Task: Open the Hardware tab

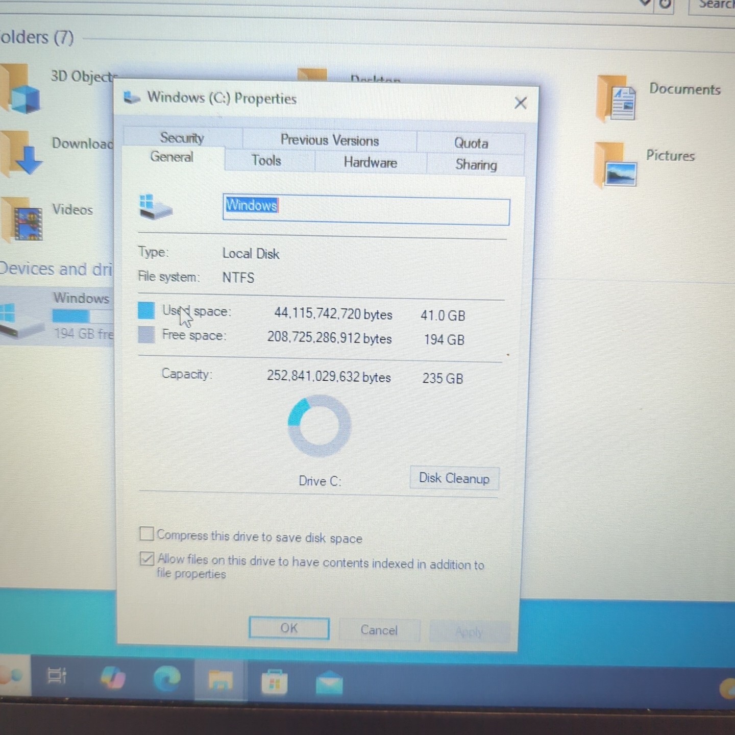Action: [371, 162]
